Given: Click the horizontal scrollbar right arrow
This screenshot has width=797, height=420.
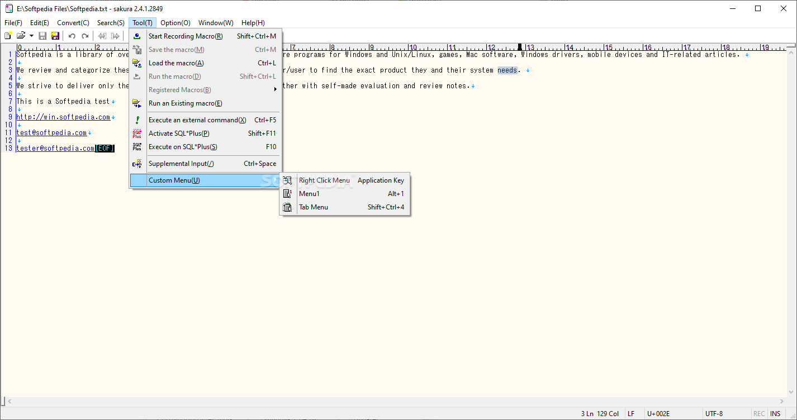Looking at the screenshot, I should 781,402.
